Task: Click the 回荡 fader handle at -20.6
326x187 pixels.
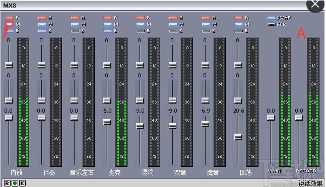Action: coord(238,137)
